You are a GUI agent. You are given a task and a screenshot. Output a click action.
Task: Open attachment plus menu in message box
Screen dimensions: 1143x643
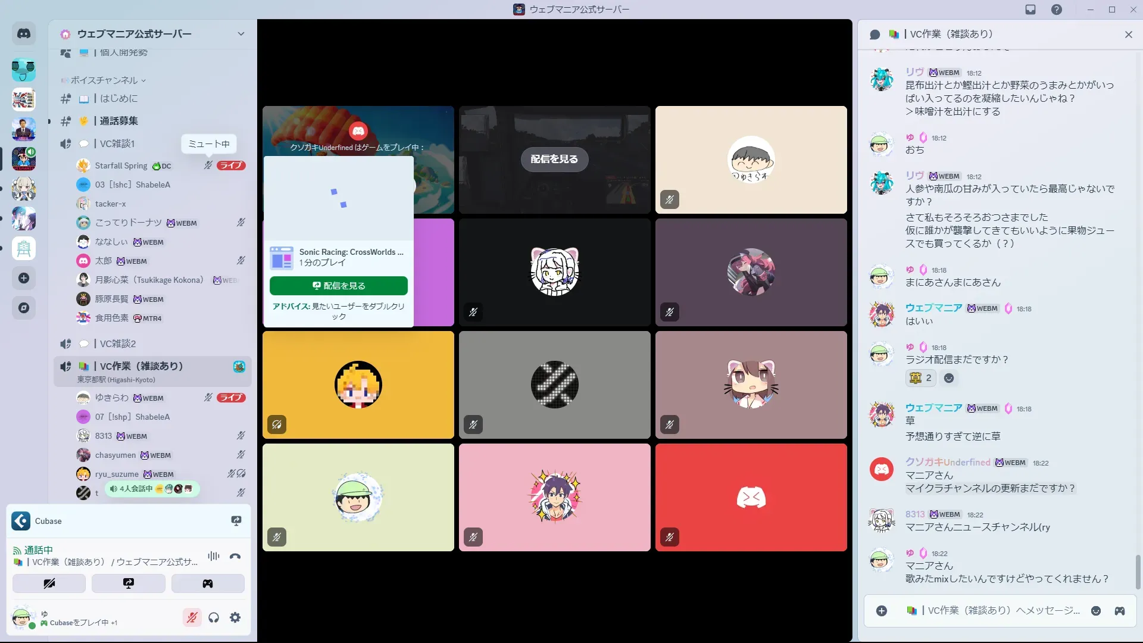(882, 611)
